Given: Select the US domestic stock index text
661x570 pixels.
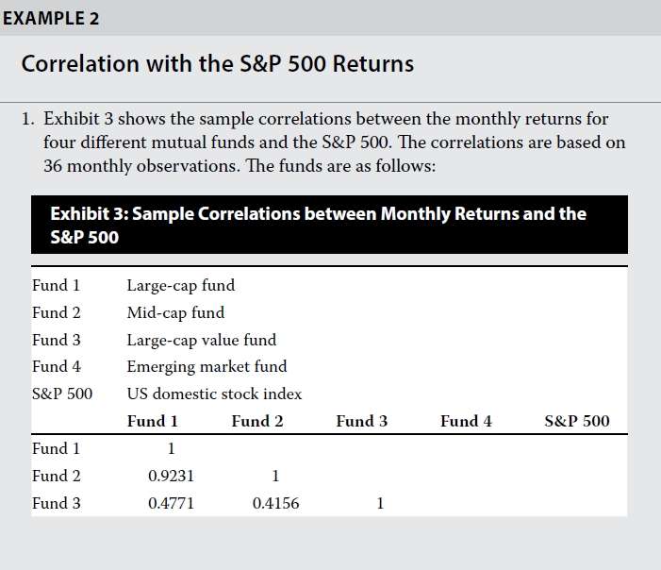Looking at the screenshot, I should click(x=214, y=394).
